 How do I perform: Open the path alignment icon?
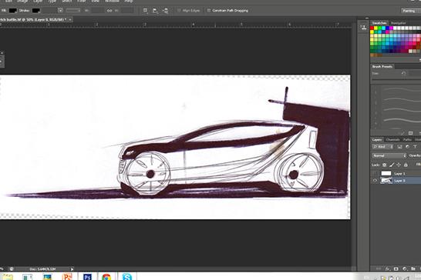[155, 11]
